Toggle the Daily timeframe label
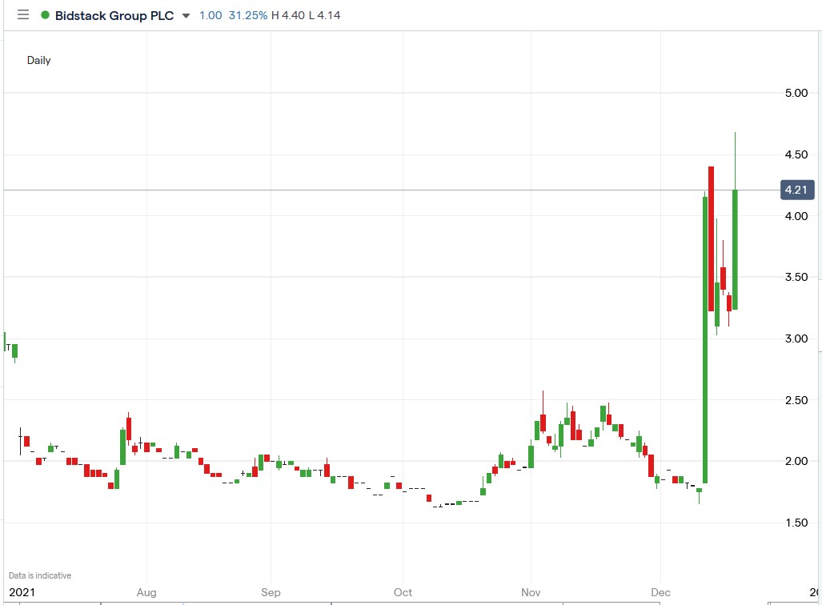 click(x=38, y=60)
